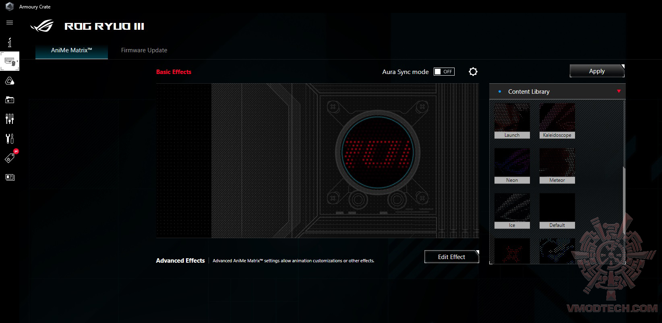Click the Edit Effect button
Image resolution: width=662 pixels, height=323 pixels.
click(x=452, y=257)
